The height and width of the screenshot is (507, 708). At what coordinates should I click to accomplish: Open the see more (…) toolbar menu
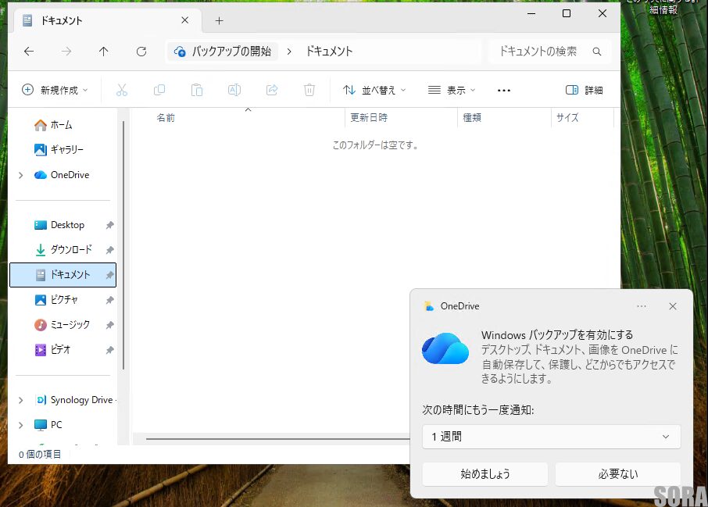503,89
